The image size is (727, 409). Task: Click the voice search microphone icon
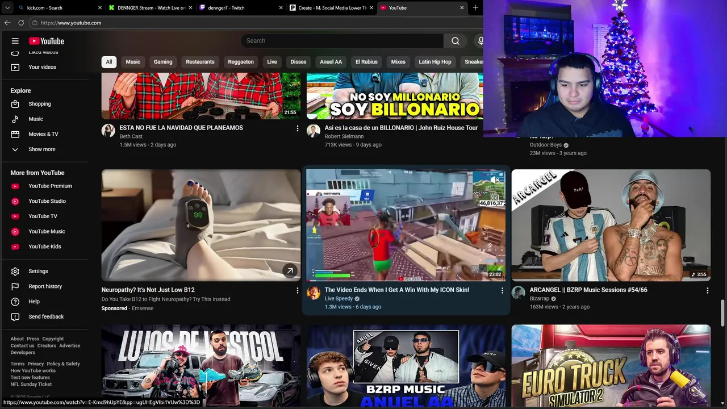tap(481, 41)
